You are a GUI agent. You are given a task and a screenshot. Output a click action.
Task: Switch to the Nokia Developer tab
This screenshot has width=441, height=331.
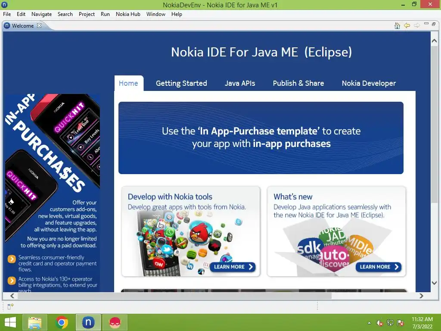369,83
